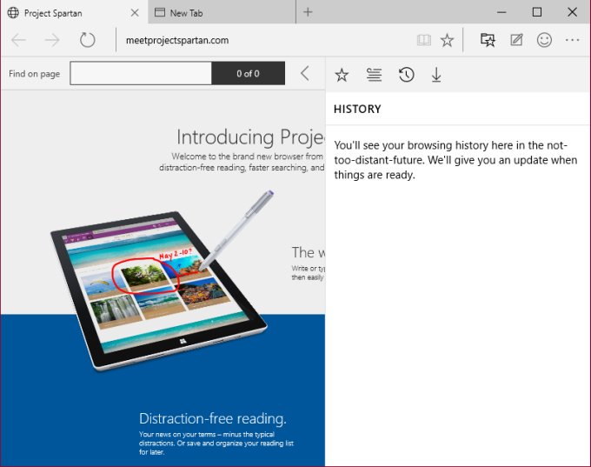Click the '0 of 0' find results counter
The image size is (591, 467).
248,74
